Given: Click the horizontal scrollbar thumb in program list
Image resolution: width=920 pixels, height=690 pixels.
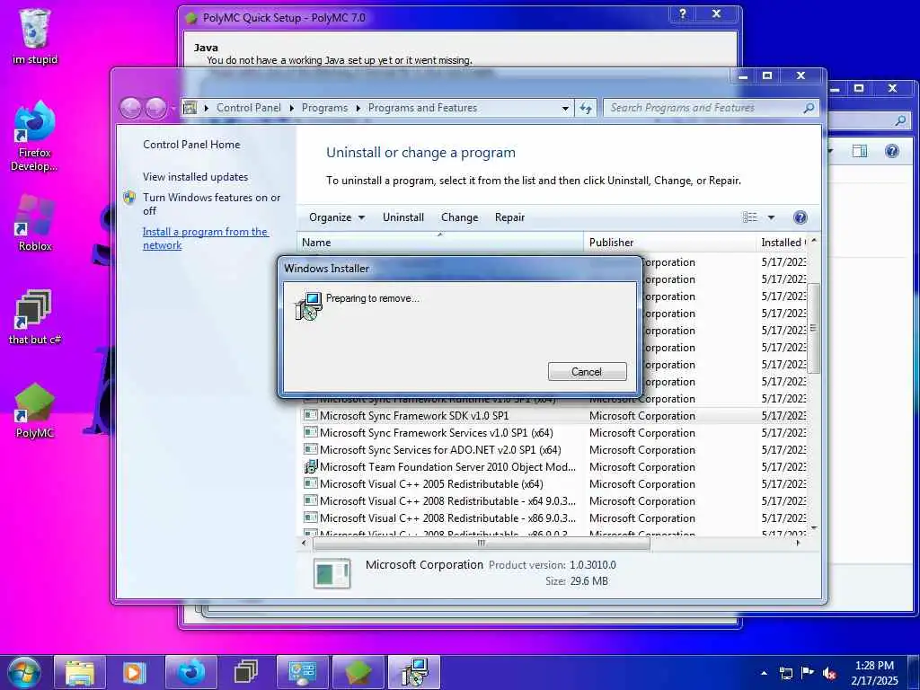Looking at the screenshot, I should (482, 544).
